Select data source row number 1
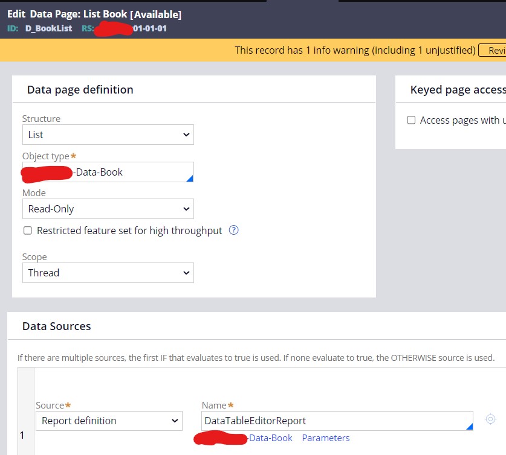The image size is (506, 455). pos(22,435)
